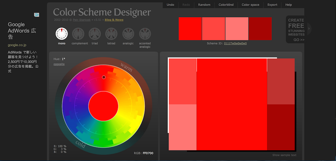Open the Color space menu
This screenshot has width=336, height=161.
pos(250,5)
